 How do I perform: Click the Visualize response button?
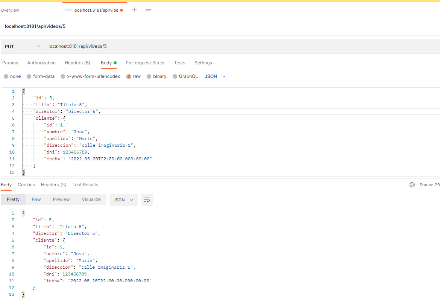[x=91, y=199]
